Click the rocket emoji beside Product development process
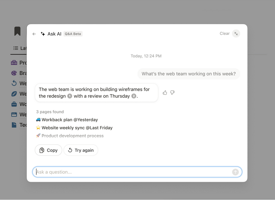 click(38, 136)
